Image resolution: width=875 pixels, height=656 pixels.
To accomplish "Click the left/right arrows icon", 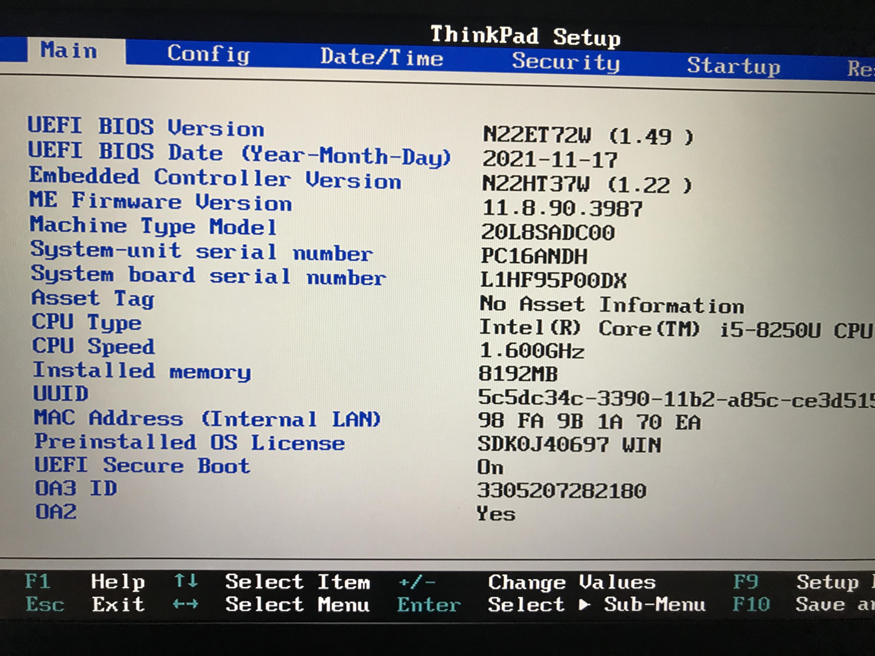I will tap(186, 604).
